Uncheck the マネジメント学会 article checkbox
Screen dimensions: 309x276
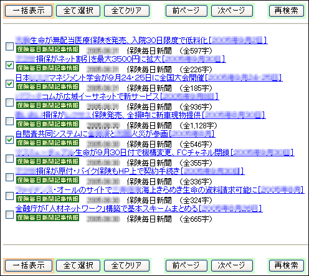pos(9,83)
